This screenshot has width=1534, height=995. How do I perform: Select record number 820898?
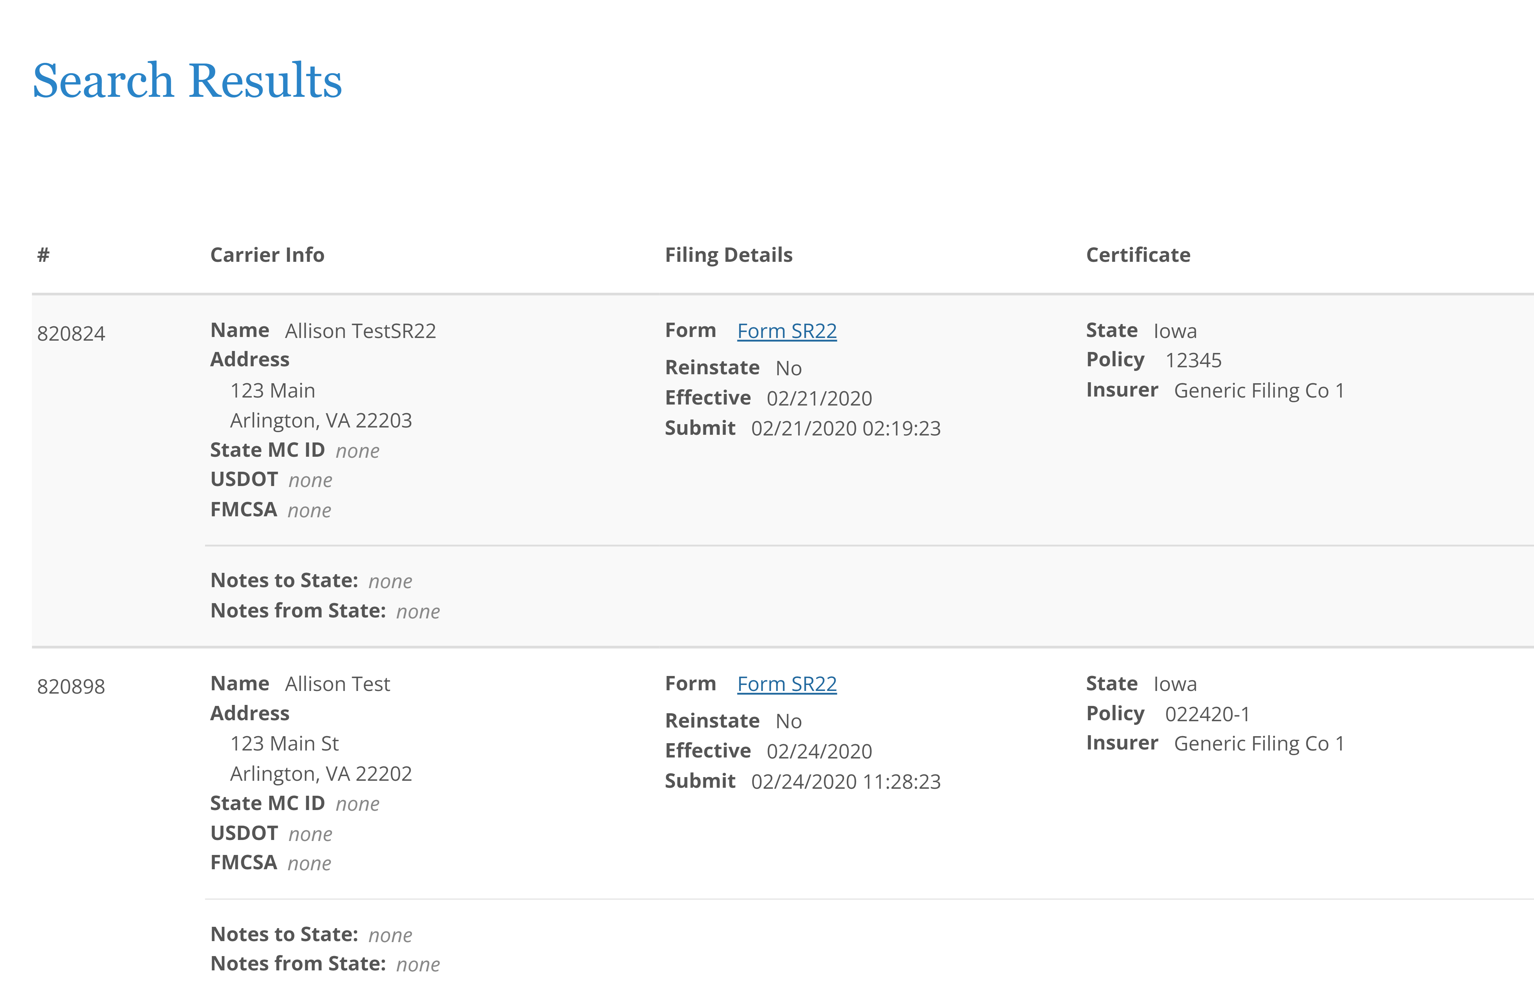tap(71, 687)
